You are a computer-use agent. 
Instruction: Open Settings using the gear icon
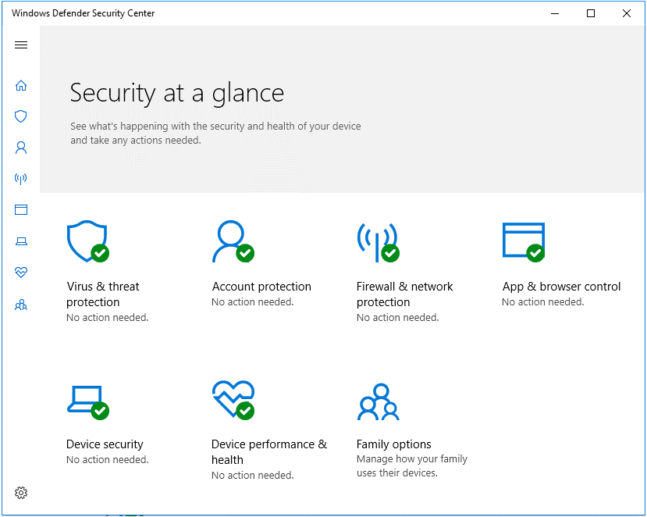21,493
